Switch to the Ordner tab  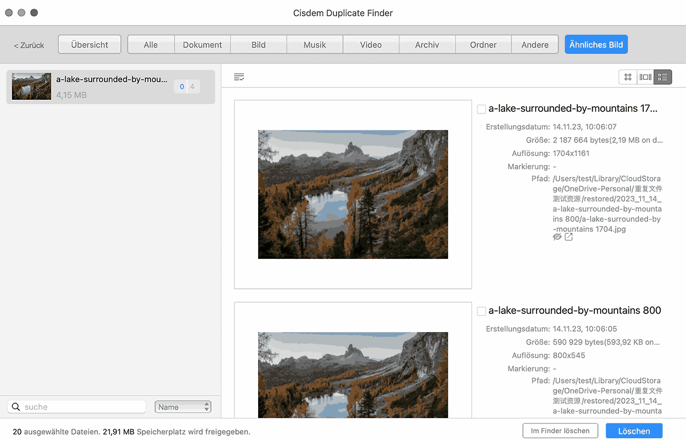483,45
